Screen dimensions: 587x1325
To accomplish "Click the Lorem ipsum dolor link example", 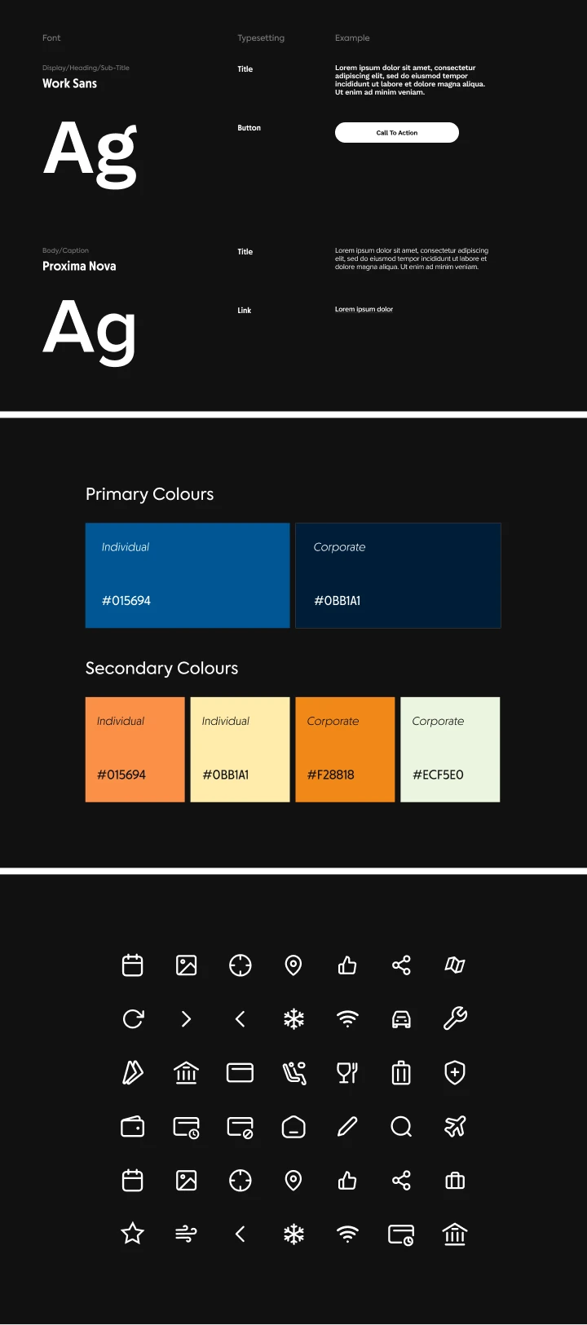I will [x=364, y=310].
